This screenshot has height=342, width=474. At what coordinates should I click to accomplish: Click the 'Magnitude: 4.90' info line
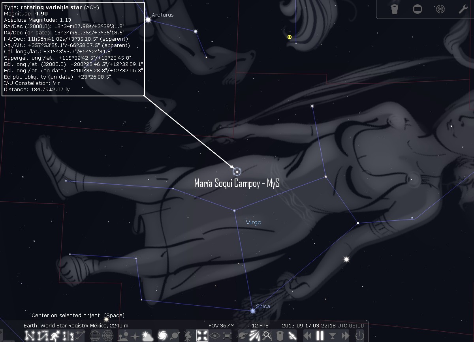pos(26,13)
